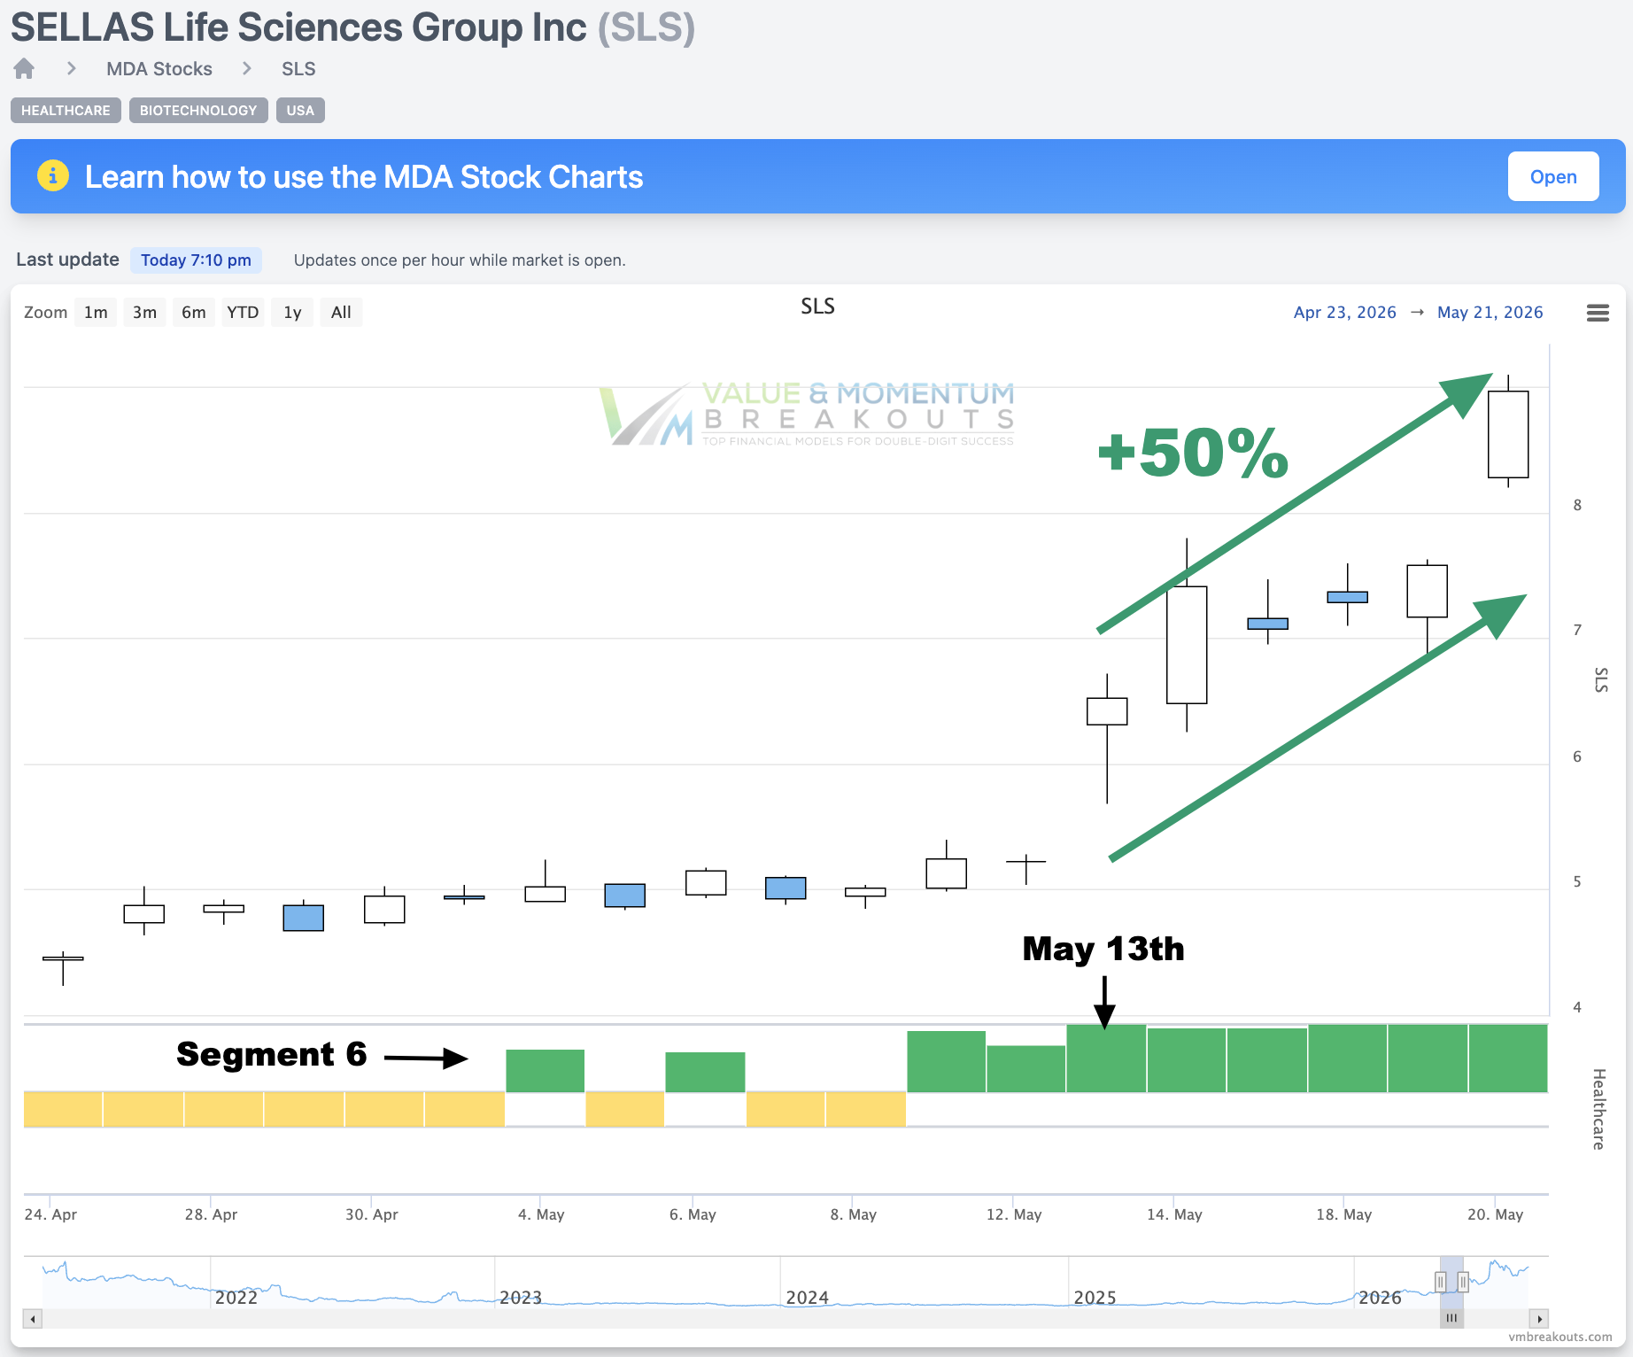
Task: Click the navigator scroll-left arrow
Action: pos(33,1319)
